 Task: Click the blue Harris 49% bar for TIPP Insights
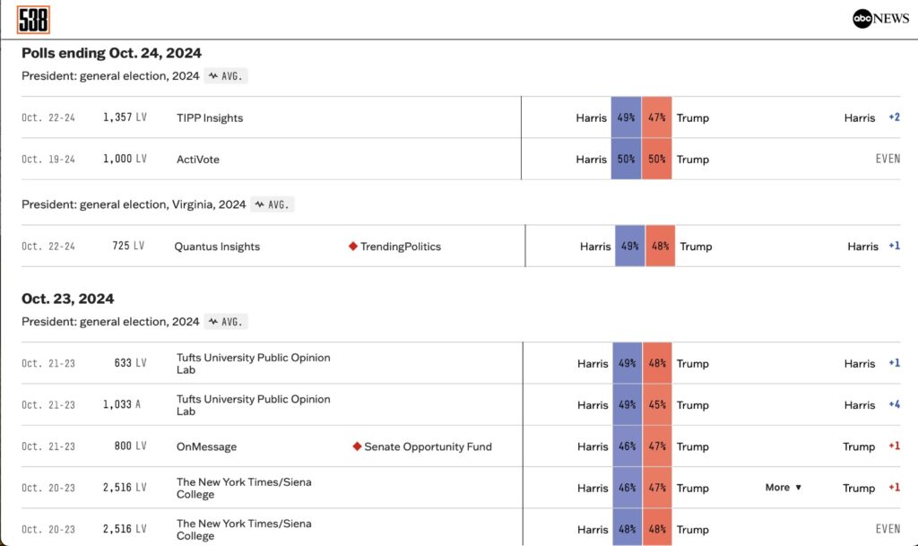coord(626,118)
